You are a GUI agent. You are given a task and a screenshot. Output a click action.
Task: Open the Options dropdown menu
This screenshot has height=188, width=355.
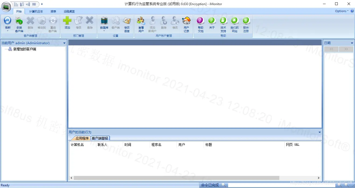(x=342, y=11)
